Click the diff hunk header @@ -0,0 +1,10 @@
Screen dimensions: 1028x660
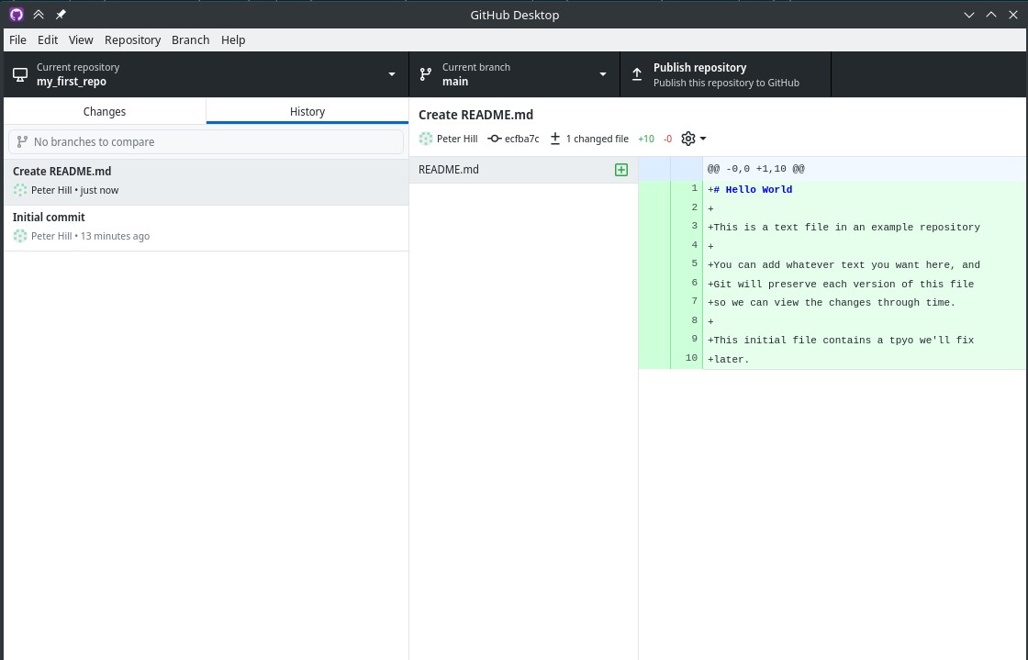pyautogui.click(x=756, y=169)
